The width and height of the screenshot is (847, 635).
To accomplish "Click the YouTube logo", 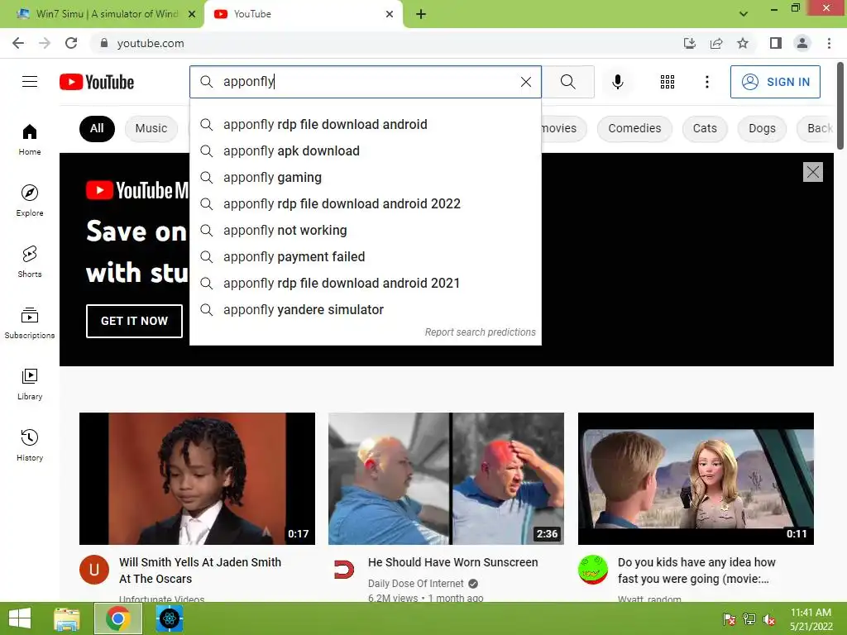I will click(97, 82).
